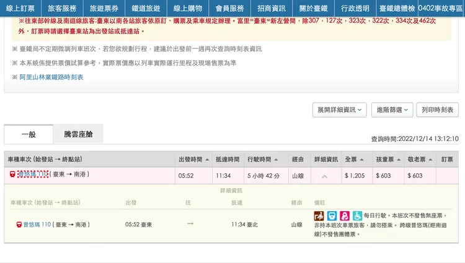Collapse train 110 details with the chevron
The height and width of the screenshot is (263, 465).
click(x=325, y=176)
